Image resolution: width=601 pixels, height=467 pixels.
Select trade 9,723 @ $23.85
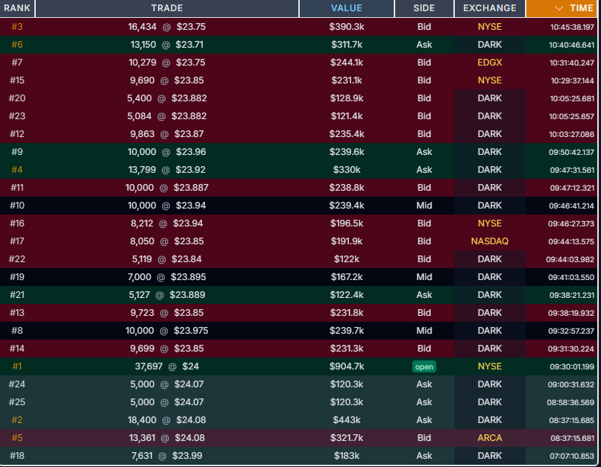click(167, 313)
